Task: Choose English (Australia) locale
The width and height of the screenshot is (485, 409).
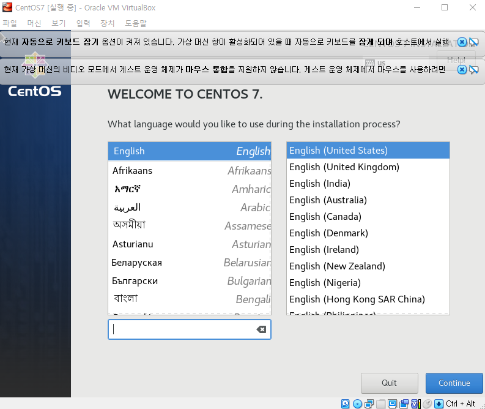Action: click(368, 200)
